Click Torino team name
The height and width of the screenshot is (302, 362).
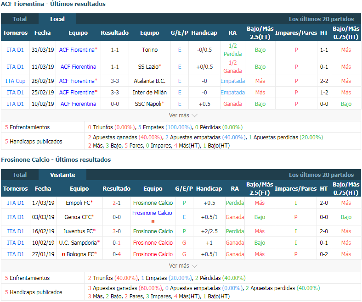[x=150, y=50]
